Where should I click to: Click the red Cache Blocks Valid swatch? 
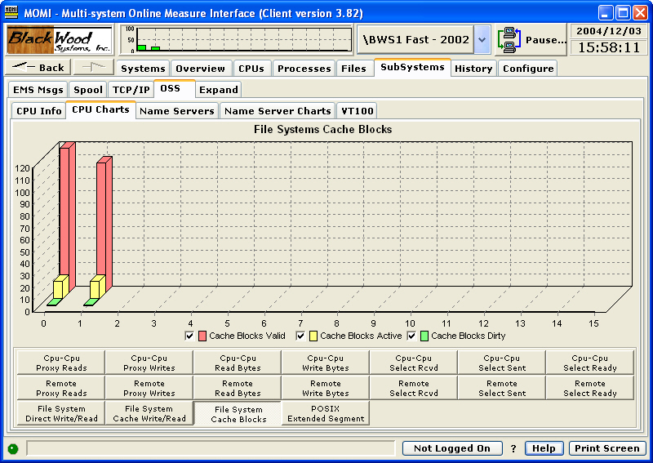(x=202, y=336)
